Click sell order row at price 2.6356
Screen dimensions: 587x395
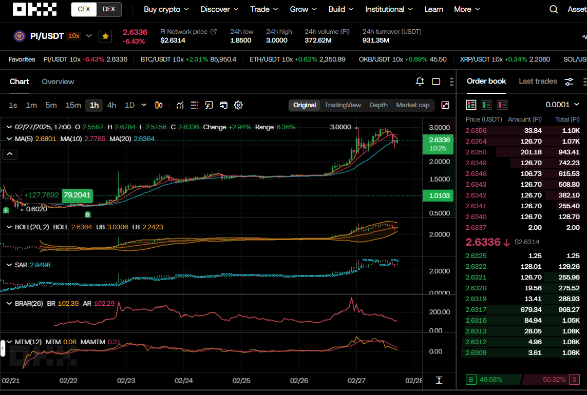(522, 130)
